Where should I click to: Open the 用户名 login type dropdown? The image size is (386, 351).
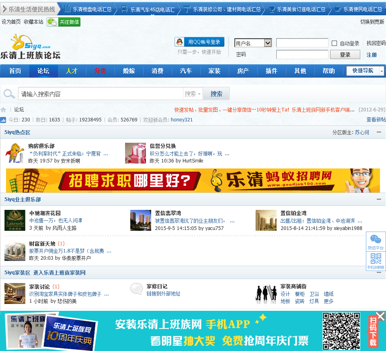(253, 43)
